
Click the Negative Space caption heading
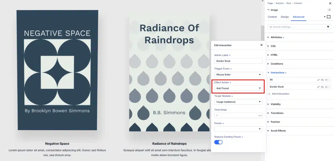click(57, 144)
